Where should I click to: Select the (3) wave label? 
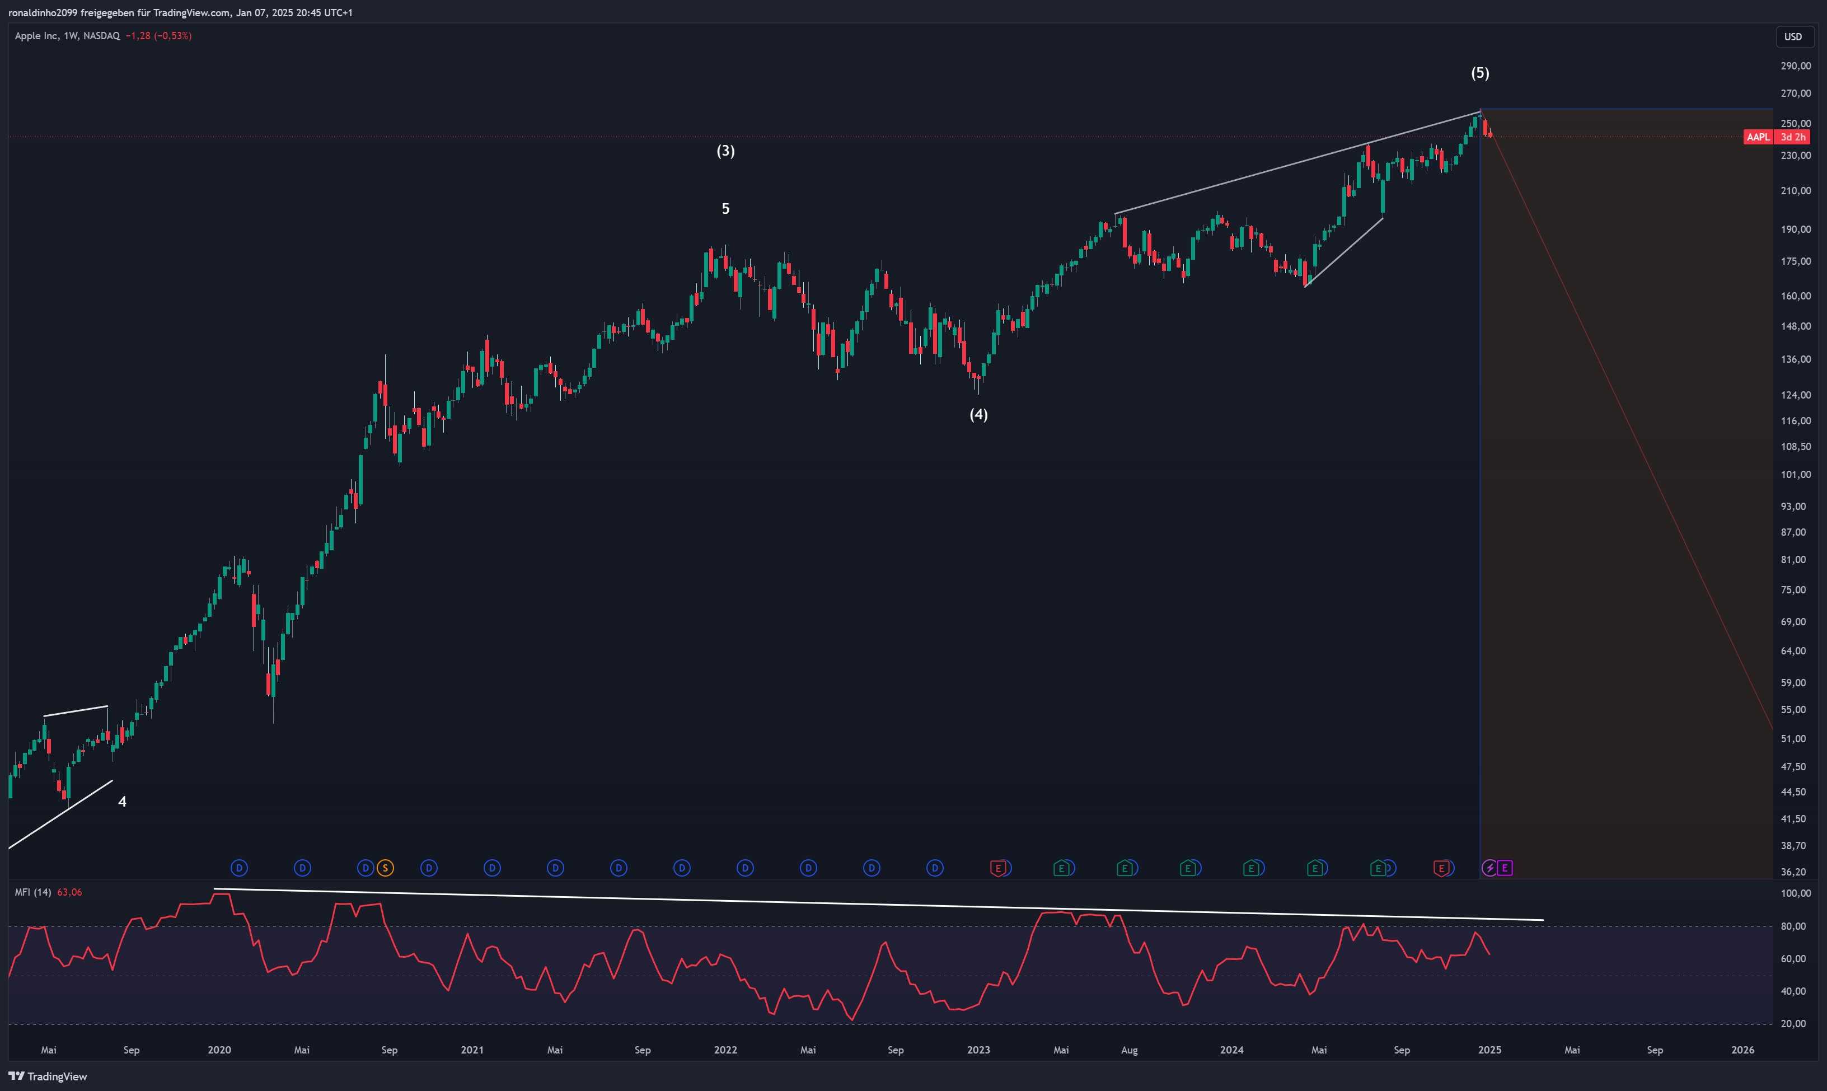(x=725, y=151)
